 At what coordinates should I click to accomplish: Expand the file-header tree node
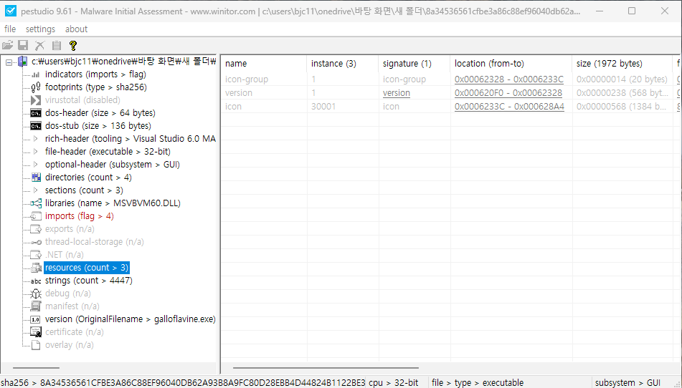tap(36, 152)
